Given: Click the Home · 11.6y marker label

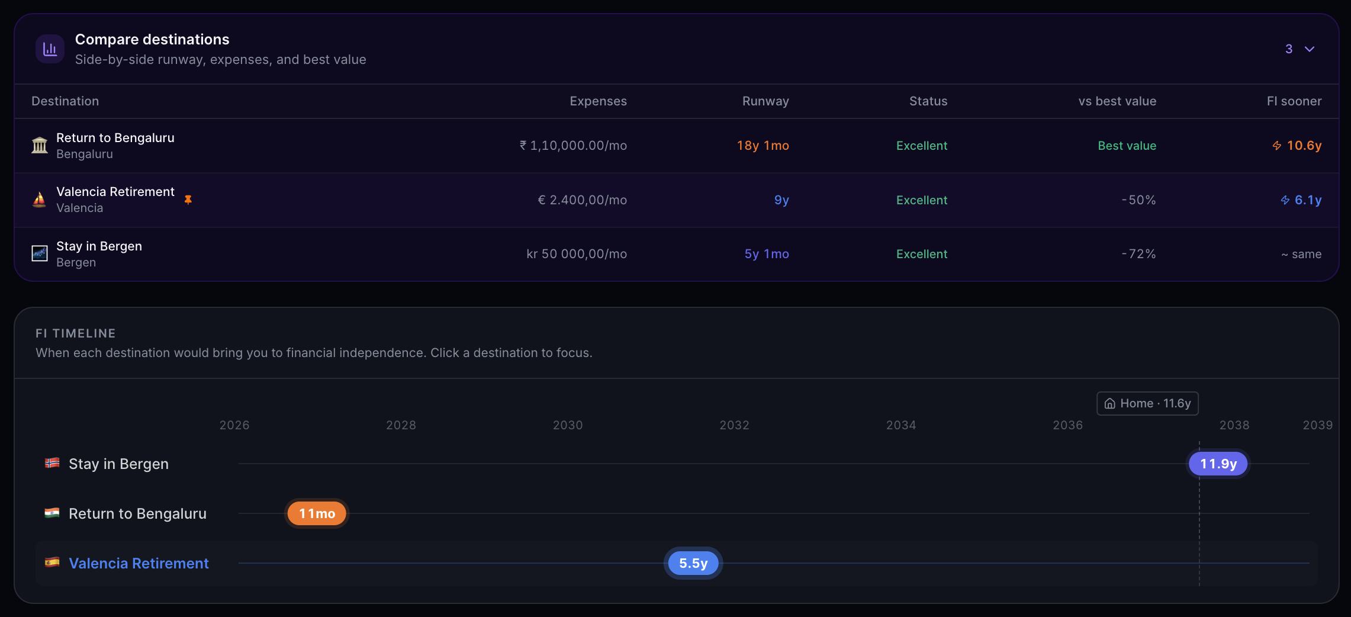Looking at the screenshot, I should [1147, 403].
